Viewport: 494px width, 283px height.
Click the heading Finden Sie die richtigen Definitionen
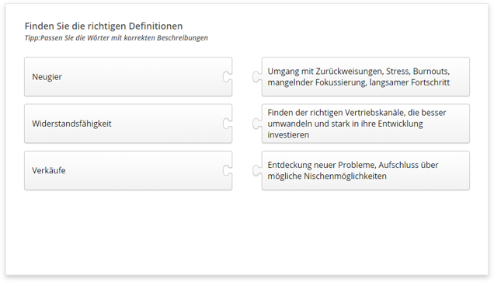pyautogui.click(x=103, y=26)
